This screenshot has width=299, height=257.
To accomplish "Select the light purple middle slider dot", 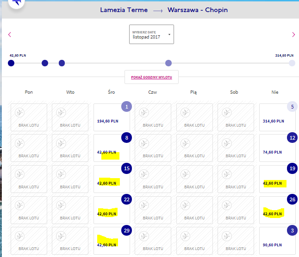I will click(x=168, y=63).
